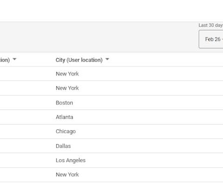Viewport: 223px width, 186px height.
Task: Select the Atlanta city cell
Action: pyautogui.click(x=65, y=117)
